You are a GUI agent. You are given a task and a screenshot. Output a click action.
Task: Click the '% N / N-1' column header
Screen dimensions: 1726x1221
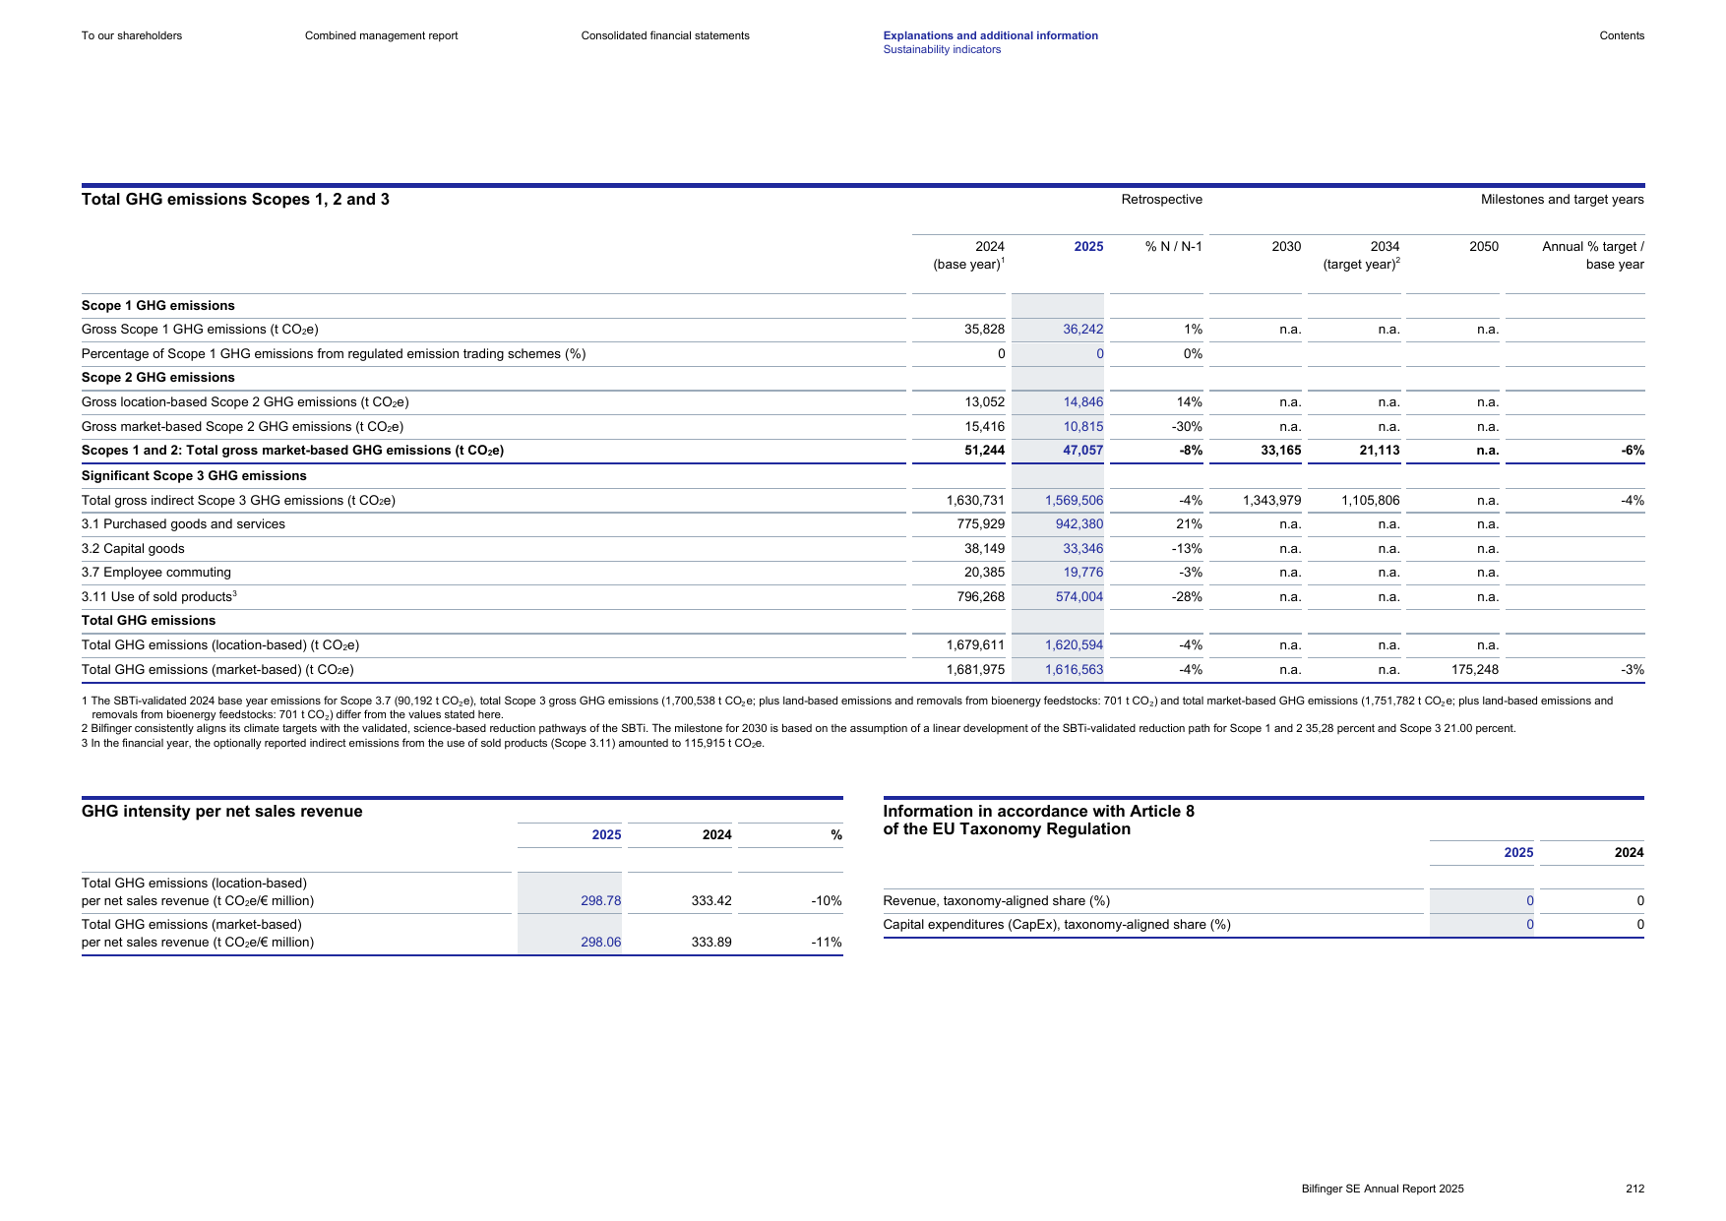pos(1173,247)
